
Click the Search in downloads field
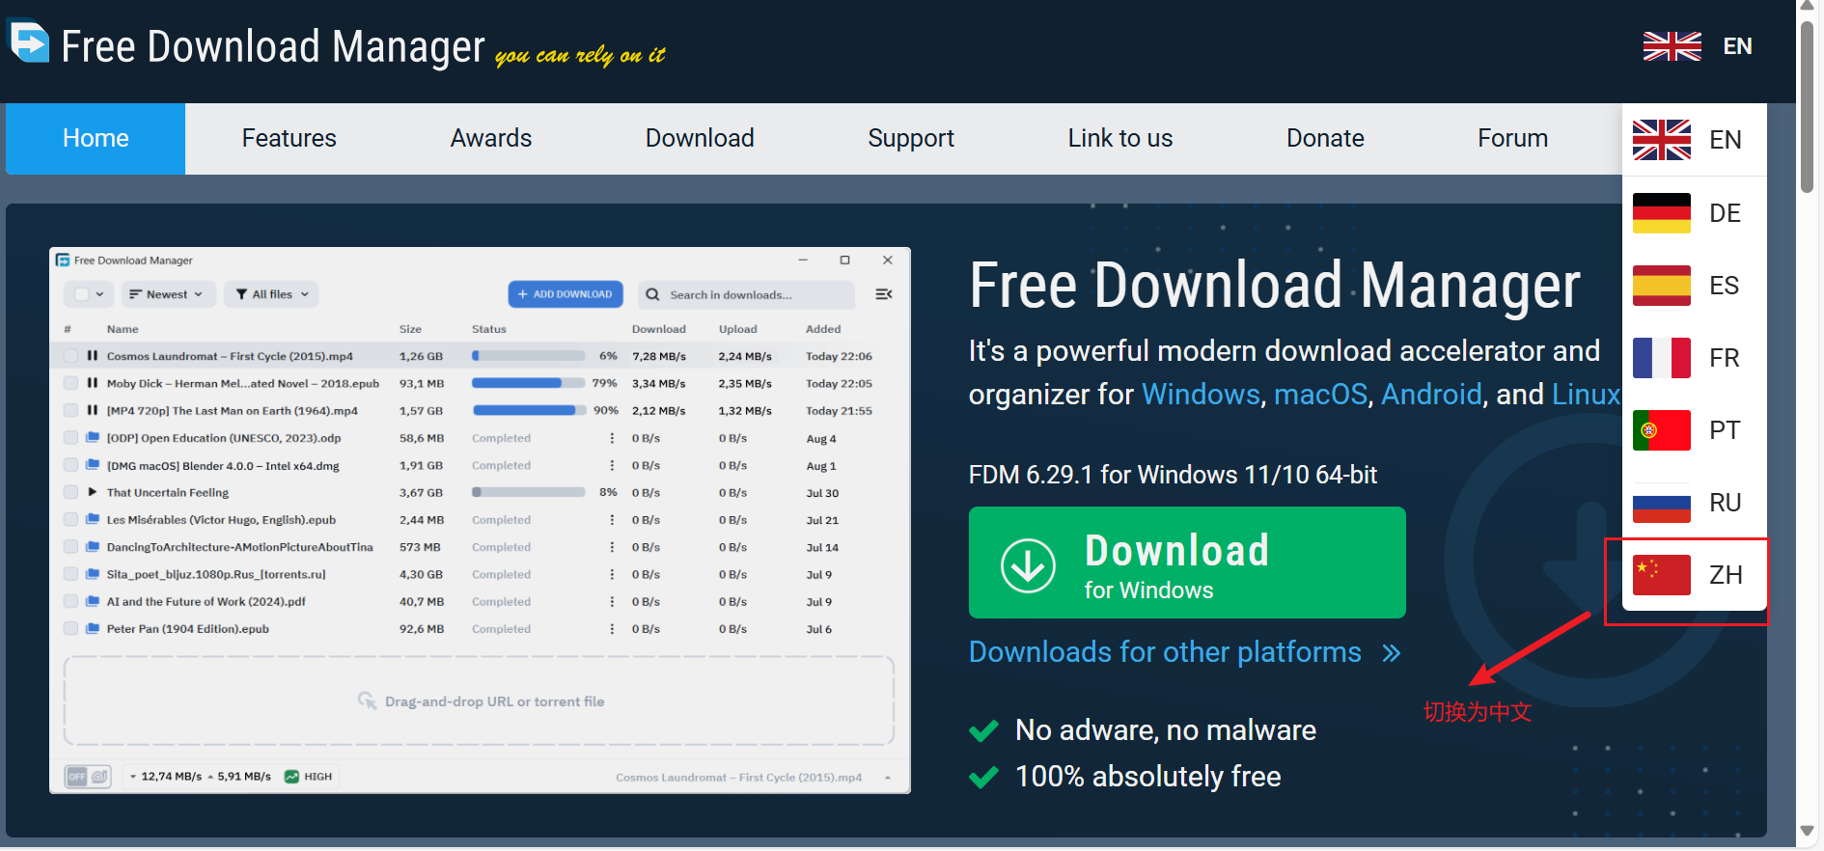point(746,294)
